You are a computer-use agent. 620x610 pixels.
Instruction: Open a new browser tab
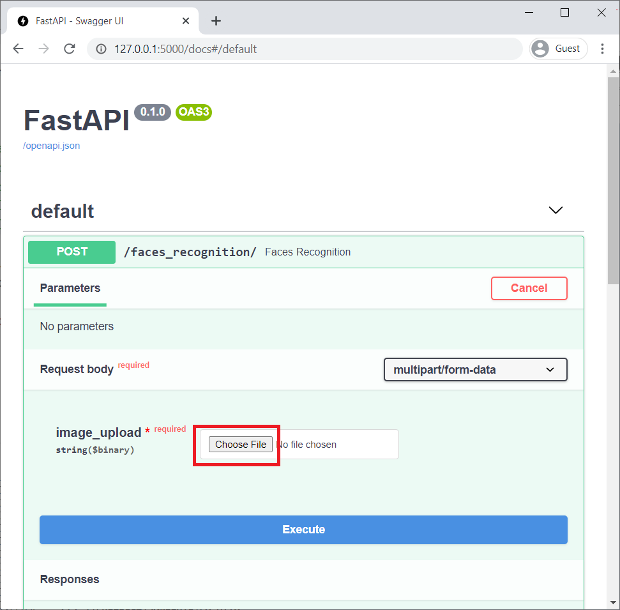[216, 20]
